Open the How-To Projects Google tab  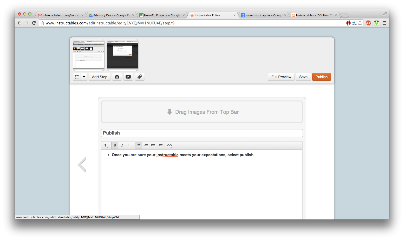(x=160, y=15)
